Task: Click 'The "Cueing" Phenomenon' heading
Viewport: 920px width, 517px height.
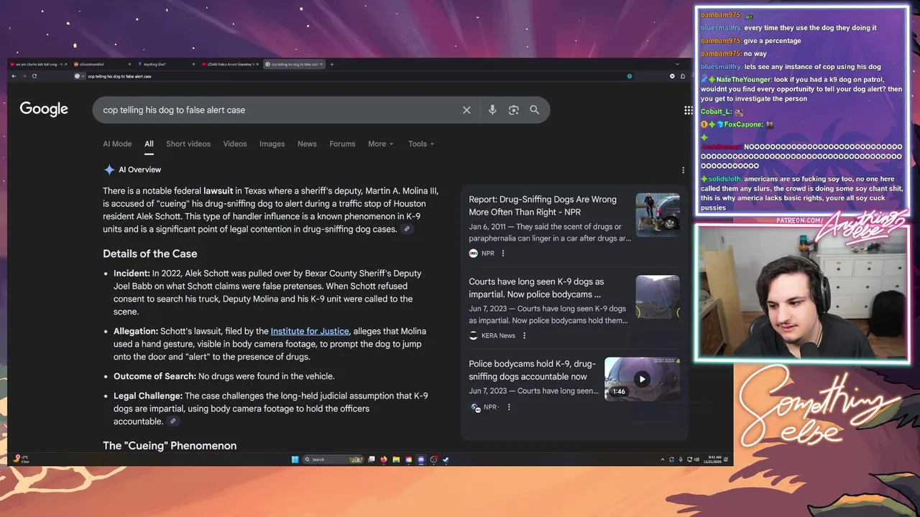Action: point(170,446)
